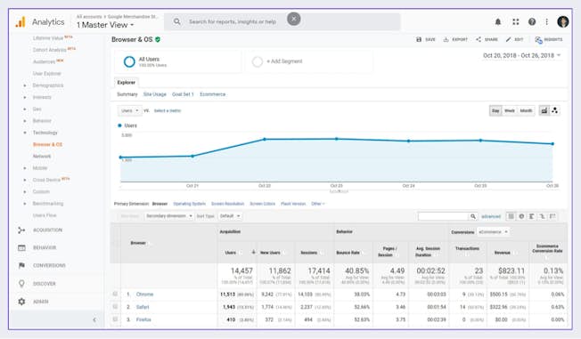Check the Safari row checkbox

pos(115,306)
